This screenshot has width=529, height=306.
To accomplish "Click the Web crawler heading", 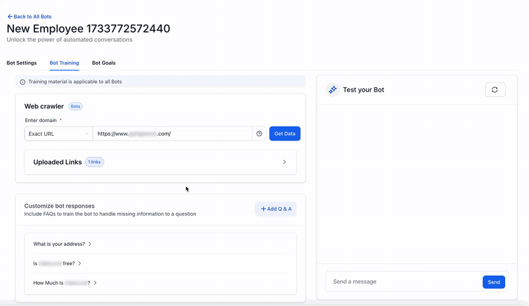I will (x=44, y=106).
